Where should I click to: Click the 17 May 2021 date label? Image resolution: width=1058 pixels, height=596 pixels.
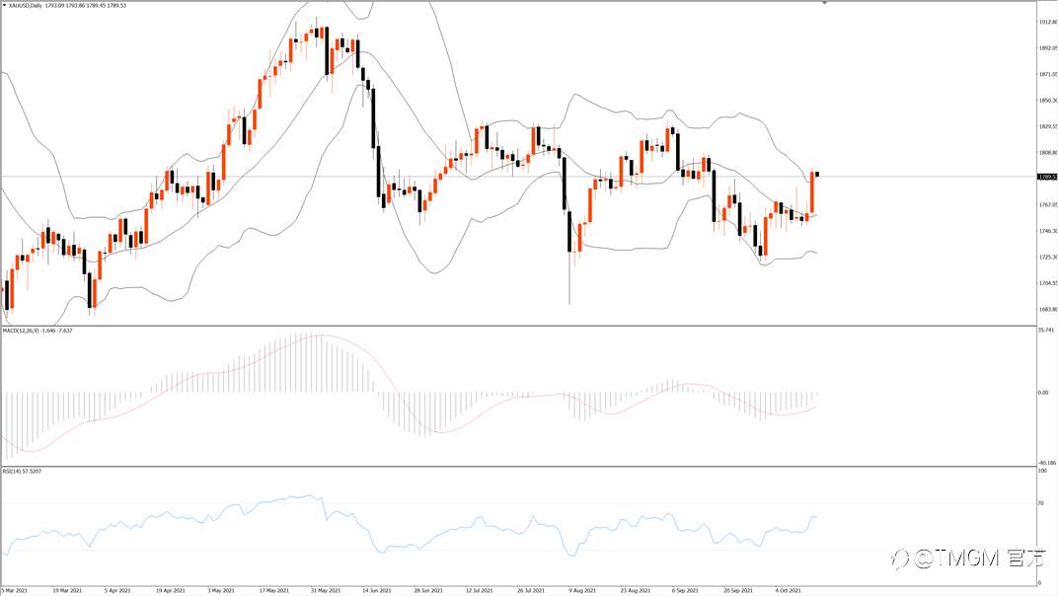coord(274,591)
